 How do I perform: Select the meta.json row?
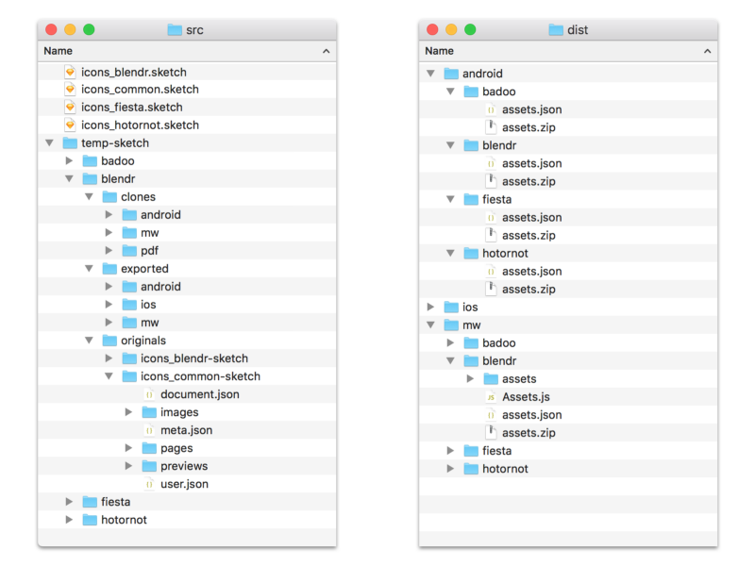pos(187,430)
